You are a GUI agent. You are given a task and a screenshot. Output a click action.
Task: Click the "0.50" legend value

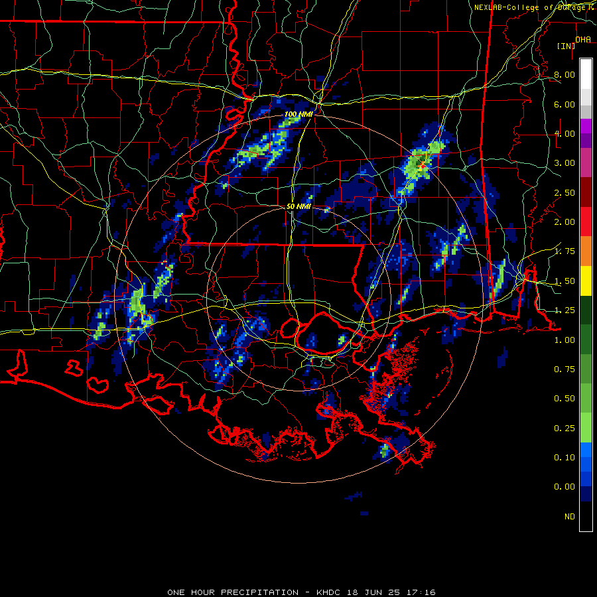click(564, 399)
